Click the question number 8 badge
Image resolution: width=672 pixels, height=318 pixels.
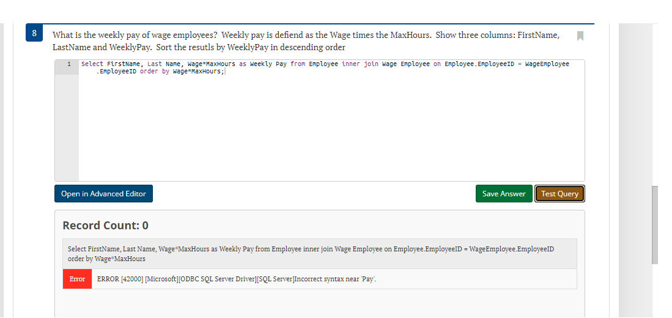34,33
